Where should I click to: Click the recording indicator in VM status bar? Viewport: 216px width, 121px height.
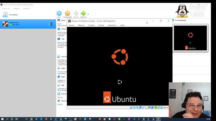pyautogui.click(x=152, y=108)
